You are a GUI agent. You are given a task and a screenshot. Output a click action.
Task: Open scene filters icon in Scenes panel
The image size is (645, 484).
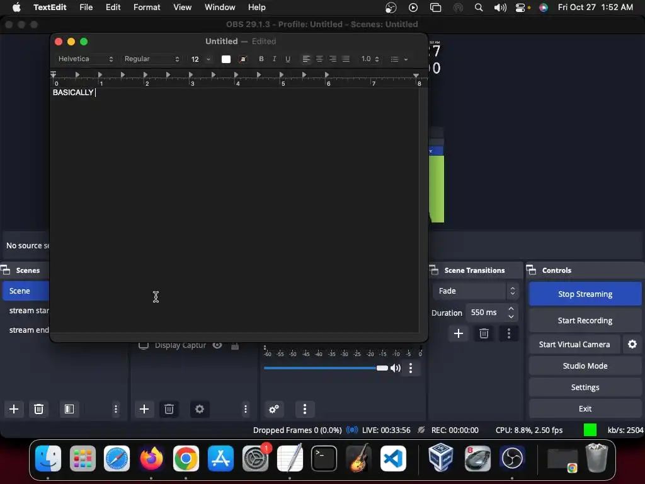69,409
